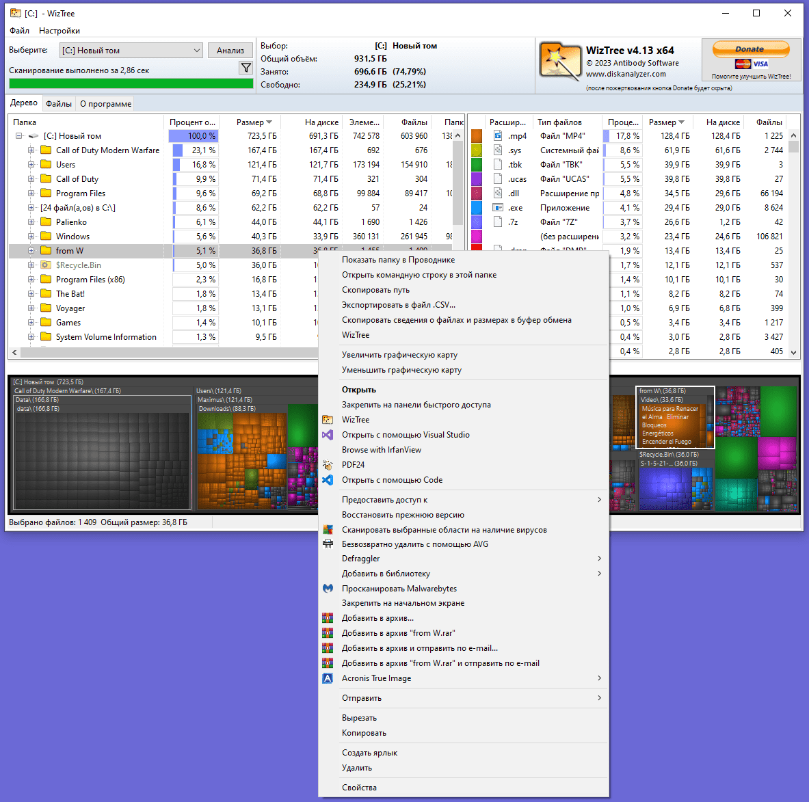Open the drive selection dropdown
809x802 pixels.
pos(131,50)
